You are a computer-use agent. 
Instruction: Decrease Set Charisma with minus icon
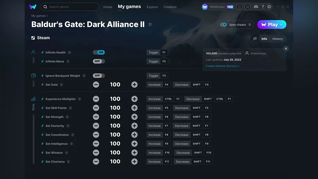96,161
